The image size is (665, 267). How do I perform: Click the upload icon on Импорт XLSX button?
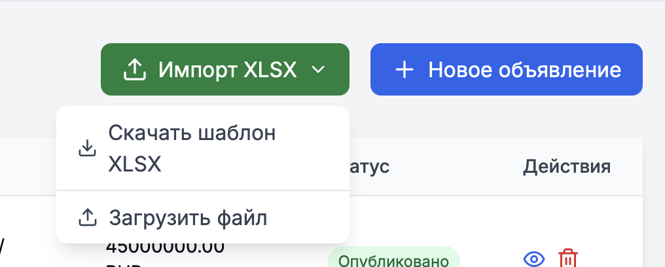pos(134,69)
